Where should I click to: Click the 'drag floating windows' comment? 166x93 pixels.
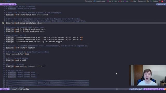pos(27,52)
